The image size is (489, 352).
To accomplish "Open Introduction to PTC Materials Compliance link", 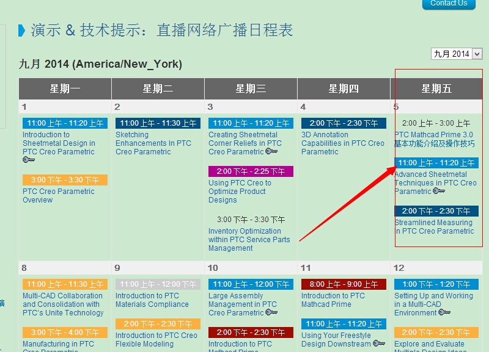I will [x=152, y=300].
